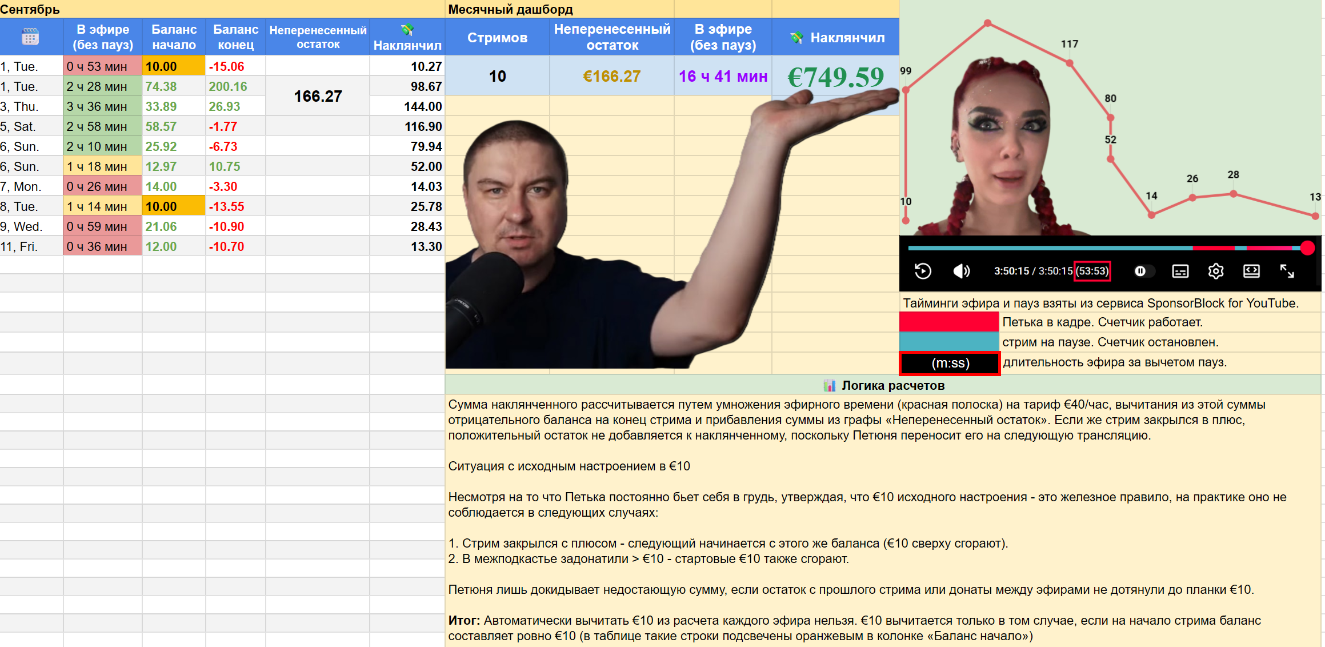
Task: Select the 166.27 merged cell
Action: 318,95
